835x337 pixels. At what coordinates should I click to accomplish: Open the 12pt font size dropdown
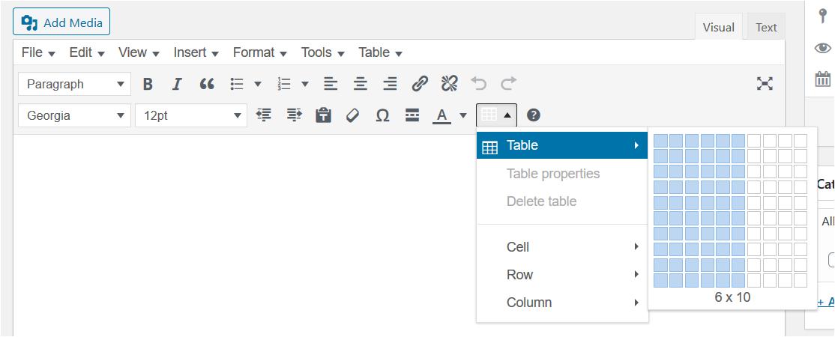click(x=190, y=115)
